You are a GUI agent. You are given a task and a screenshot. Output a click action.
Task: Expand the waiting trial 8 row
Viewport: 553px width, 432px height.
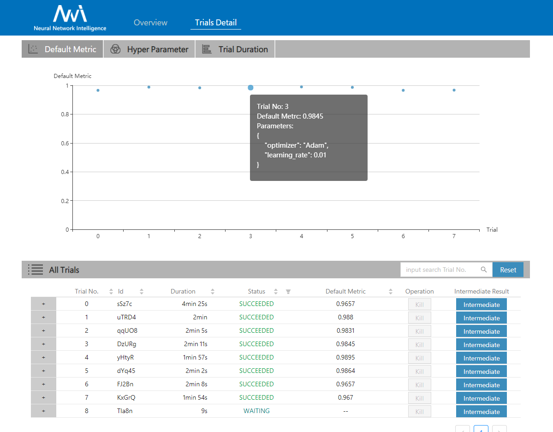tap(43, 411)
